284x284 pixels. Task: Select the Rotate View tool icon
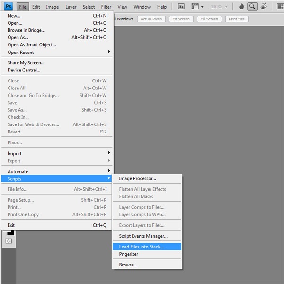pyautogui.click(x=264, y=7)
